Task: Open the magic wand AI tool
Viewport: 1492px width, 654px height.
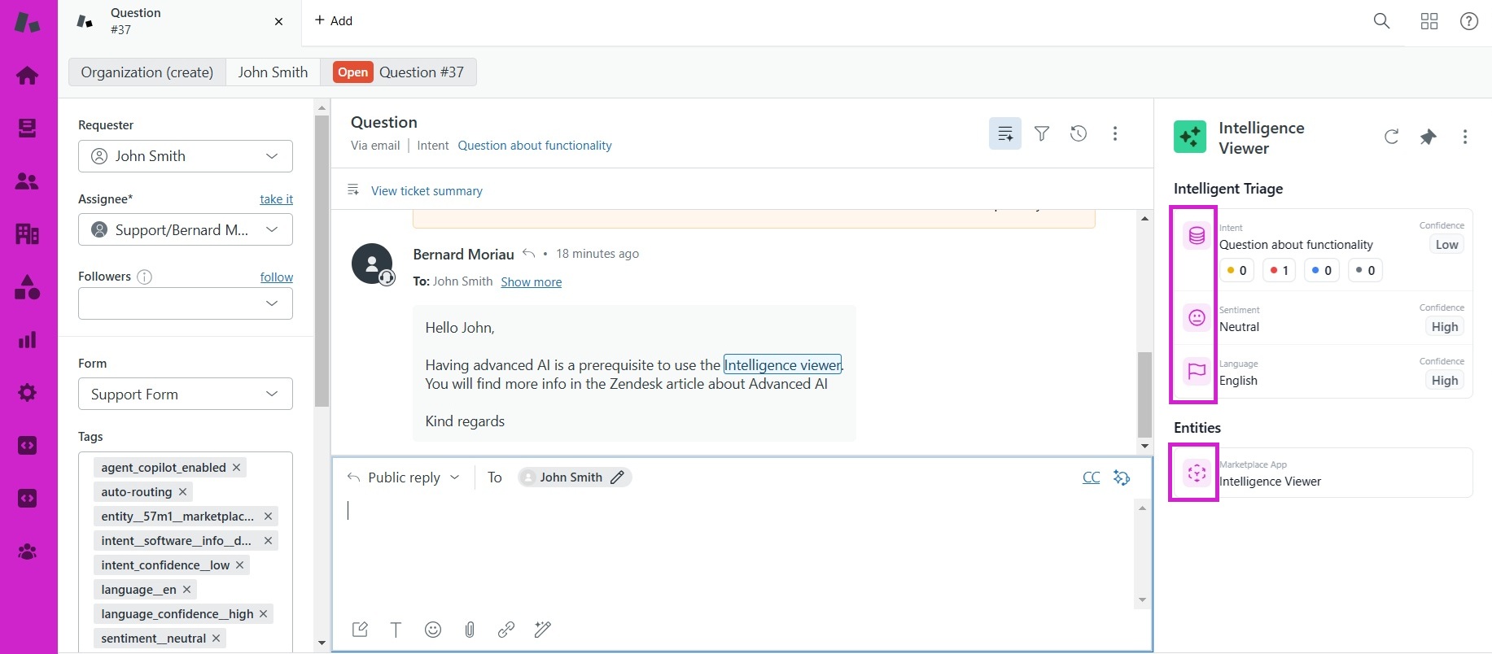Action: coord(543,630)
